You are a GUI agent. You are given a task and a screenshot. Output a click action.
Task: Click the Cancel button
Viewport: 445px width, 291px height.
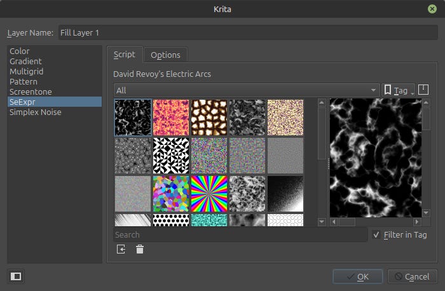[412, 276]
